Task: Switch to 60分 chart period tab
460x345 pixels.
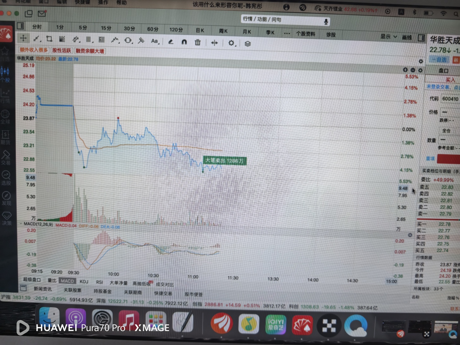Action: [x=153, y=29]
